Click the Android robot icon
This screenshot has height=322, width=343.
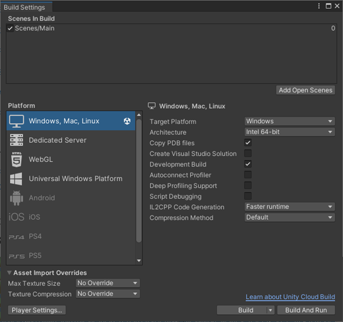tap(16, 198)
